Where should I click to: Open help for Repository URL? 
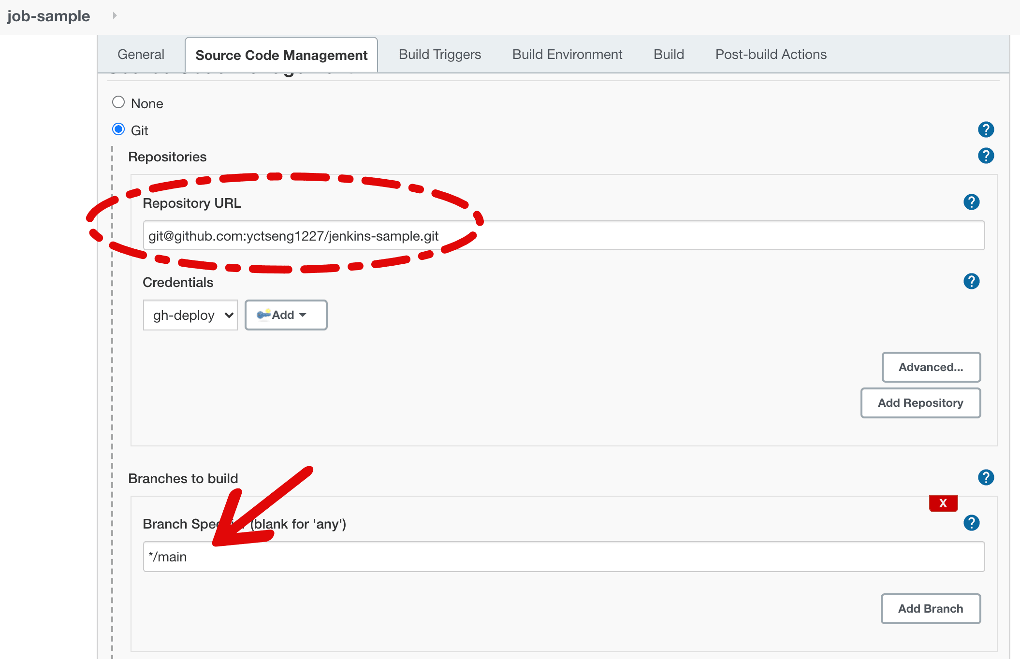[x=971, y=202]
